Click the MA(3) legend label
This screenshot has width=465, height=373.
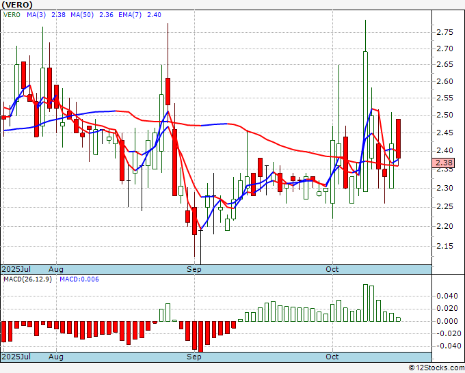(x=36, y=15)
